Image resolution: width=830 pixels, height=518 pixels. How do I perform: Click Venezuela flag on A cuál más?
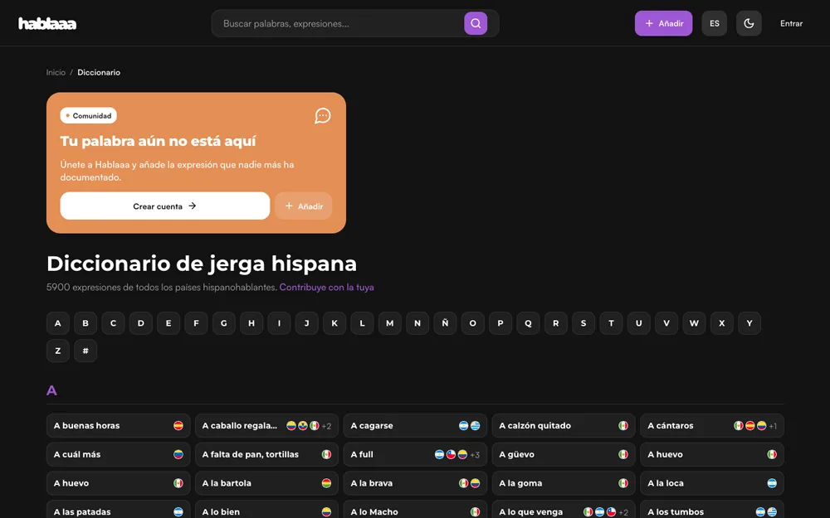pyautogui.click(x=178, y=454)
